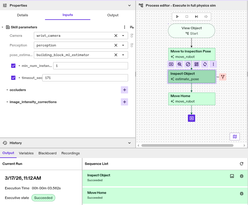
Task: Open the Blackboard tab
Action: (x=47, y=153)
